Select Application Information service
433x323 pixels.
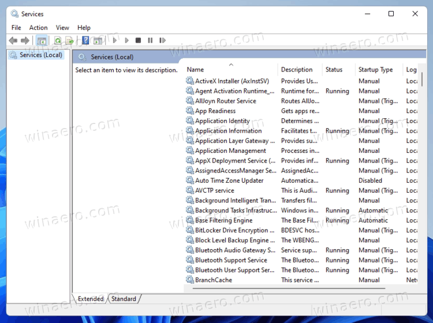(301, 130)
